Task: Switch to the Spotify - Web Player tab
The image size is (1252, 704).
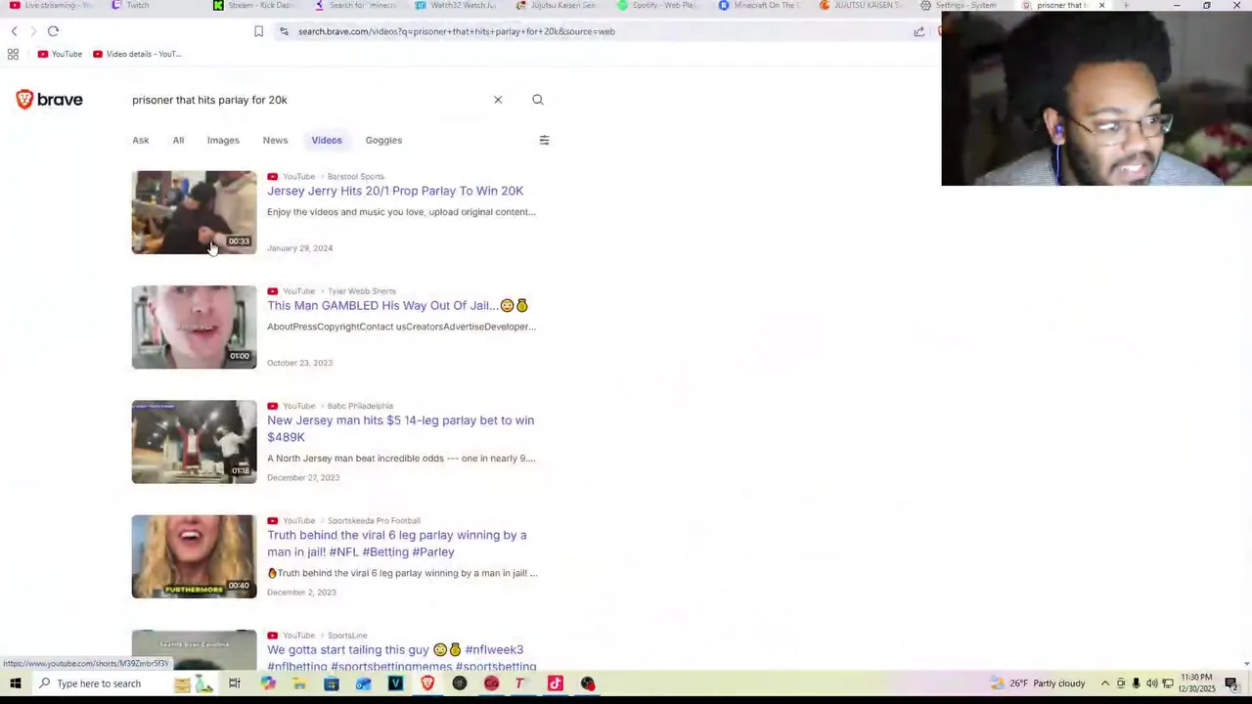Action: (657, 6)
